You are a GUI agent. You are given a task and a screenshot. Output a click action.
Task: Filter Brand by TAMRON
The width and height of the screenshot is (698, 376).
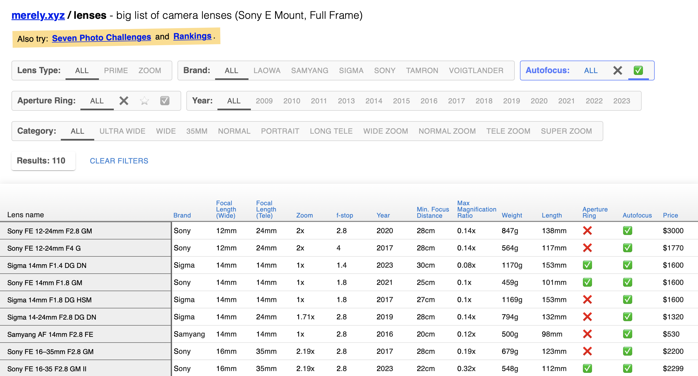coord(422,70)
